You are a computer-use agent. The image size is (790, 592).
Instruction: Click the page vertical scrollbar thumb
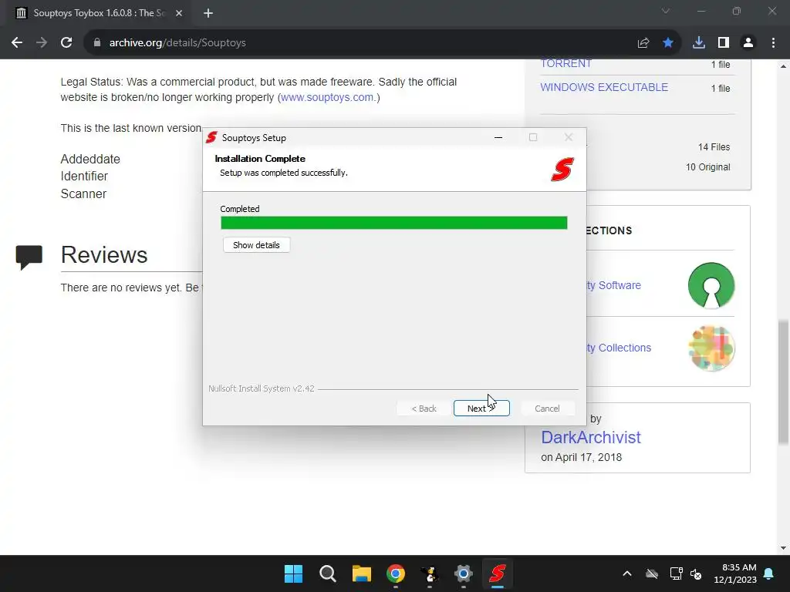pos(784,382)
